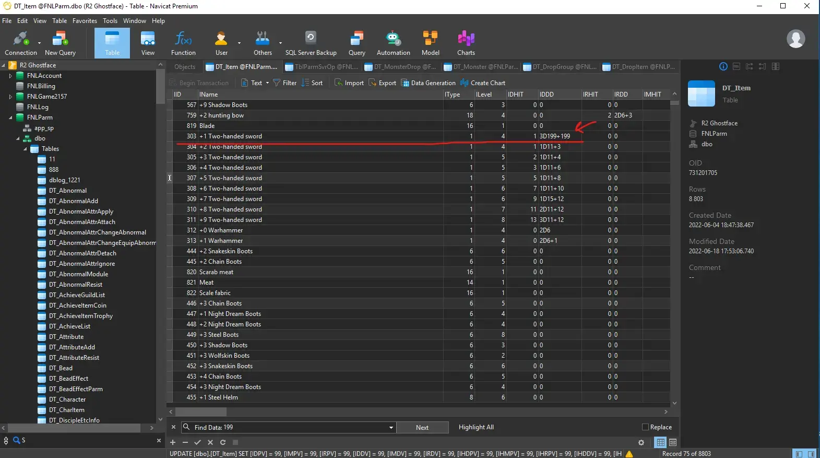
Task: Open grid settings gear icon
Action: tap(641, 442)
